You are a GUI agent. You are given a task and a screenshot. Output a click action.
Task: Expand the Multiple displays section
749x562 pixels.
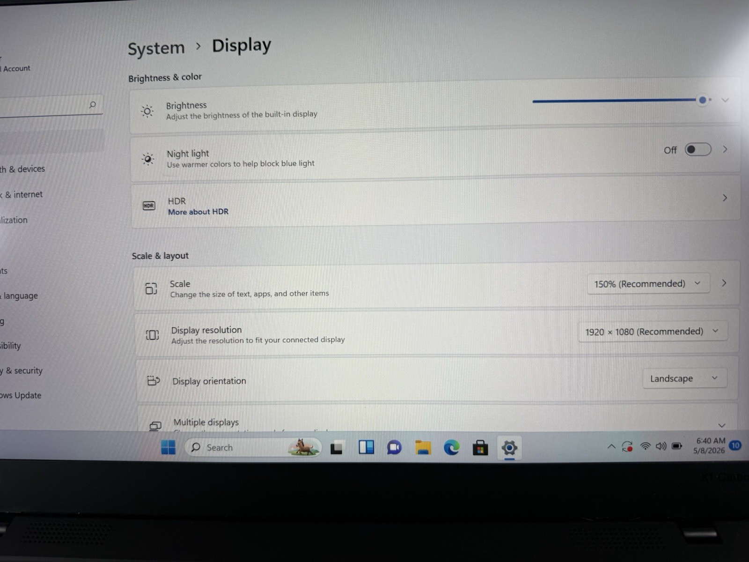pyautogui.click(x=722, y=425)
